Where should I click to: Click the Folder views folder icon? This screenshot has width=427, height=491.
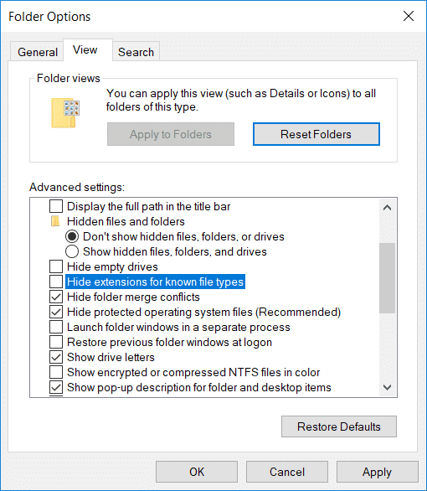click(65, 113)
